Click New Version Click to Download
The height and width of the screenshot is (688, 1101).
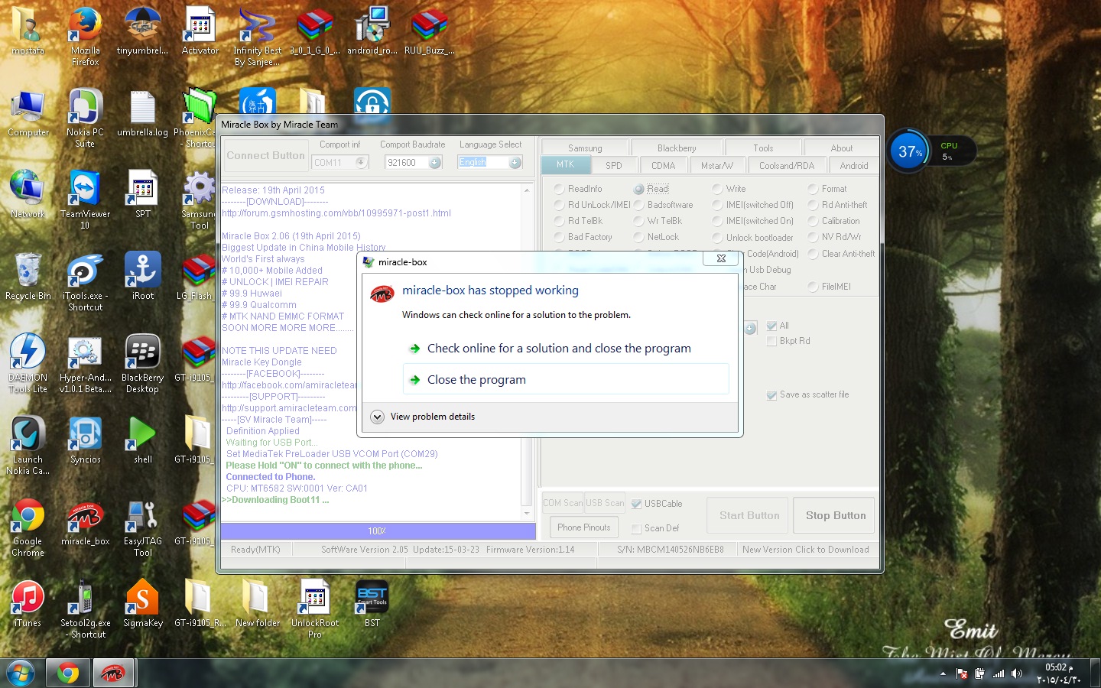[x=805, y=550]
